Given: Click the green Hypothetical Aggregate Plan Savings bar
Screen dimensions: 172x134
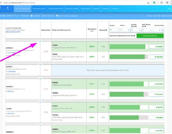Looking at the screenshot, I should tap(150, 36).
